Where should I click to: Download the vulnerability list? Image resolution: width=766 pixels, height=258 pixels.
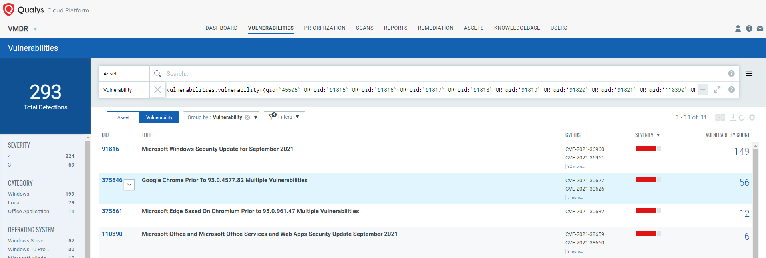(x=733, y=117)
